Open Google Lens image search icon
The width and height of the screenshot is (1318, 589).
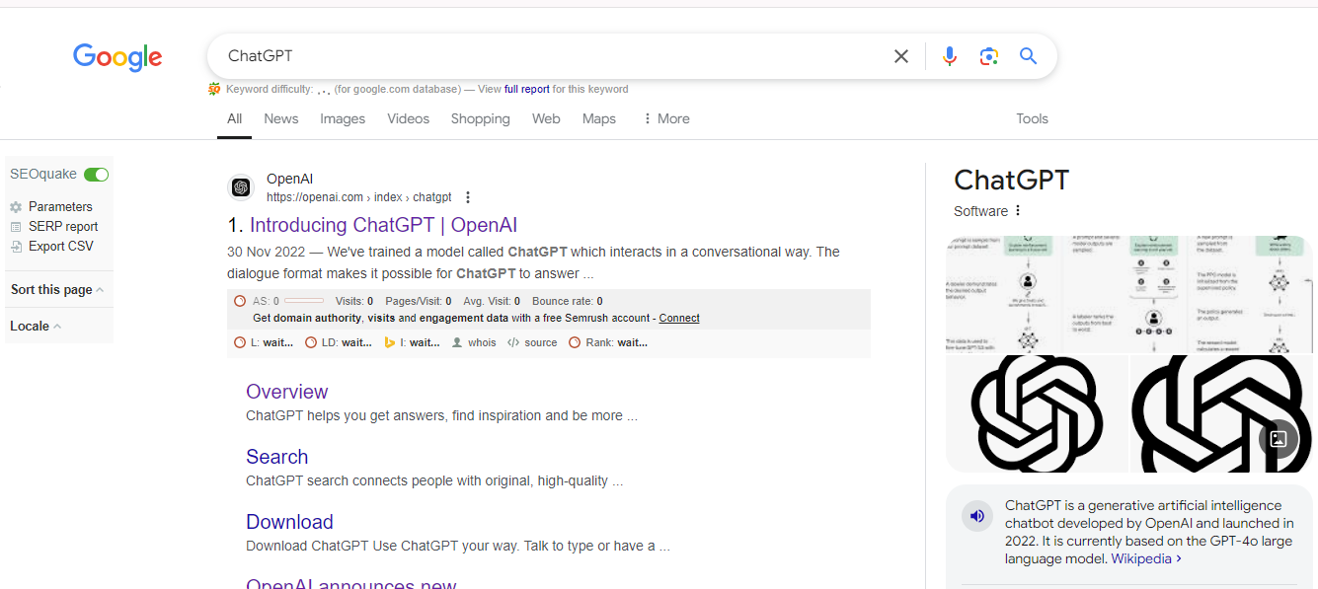(x=988, y=56)
